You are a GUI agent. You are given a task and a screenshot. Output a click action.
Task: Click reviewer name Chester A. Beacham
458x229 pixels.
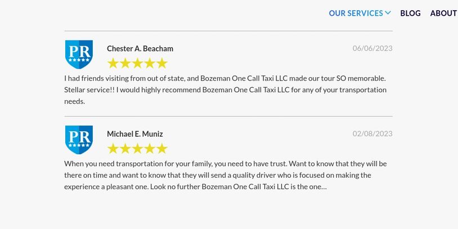click(x=140, y=48)
